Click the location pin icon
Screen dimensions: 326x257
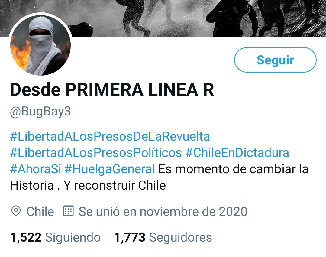(x=16, y=211)
